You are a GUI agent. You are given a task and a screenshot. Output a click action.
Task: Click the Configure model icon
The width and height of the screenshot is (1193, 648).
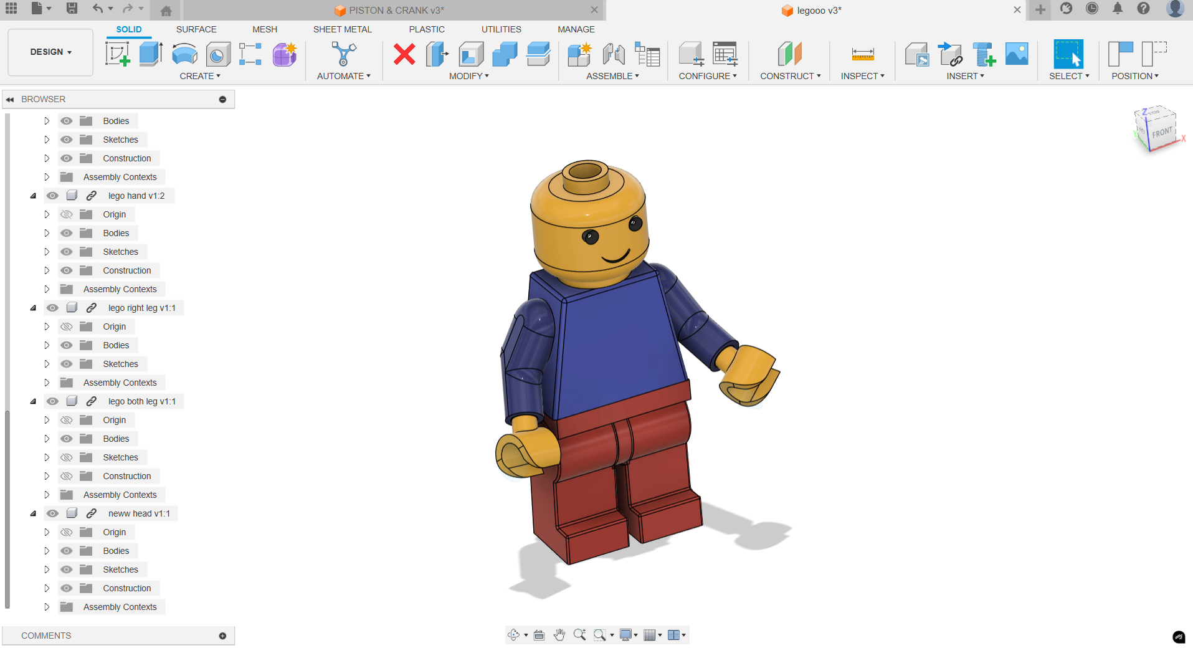click(x=691, y=54)
